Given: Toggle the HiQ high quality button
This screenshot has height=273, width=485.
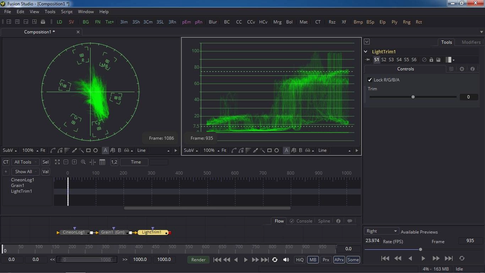Looking at the screenshot, I should (x=300, y=259).
